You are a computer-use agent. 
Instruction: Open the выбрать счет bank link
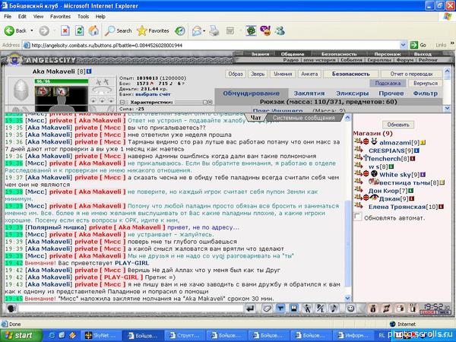pos(153,94)
